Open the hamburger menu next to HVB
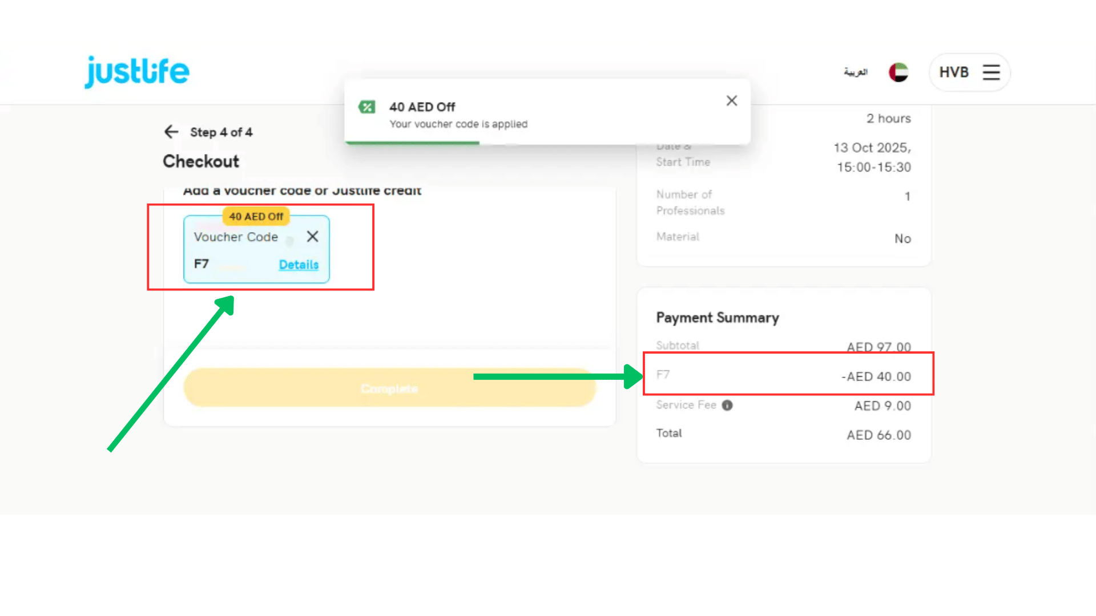The width and height of the screenshot is (1096, 616). [991, 72]
